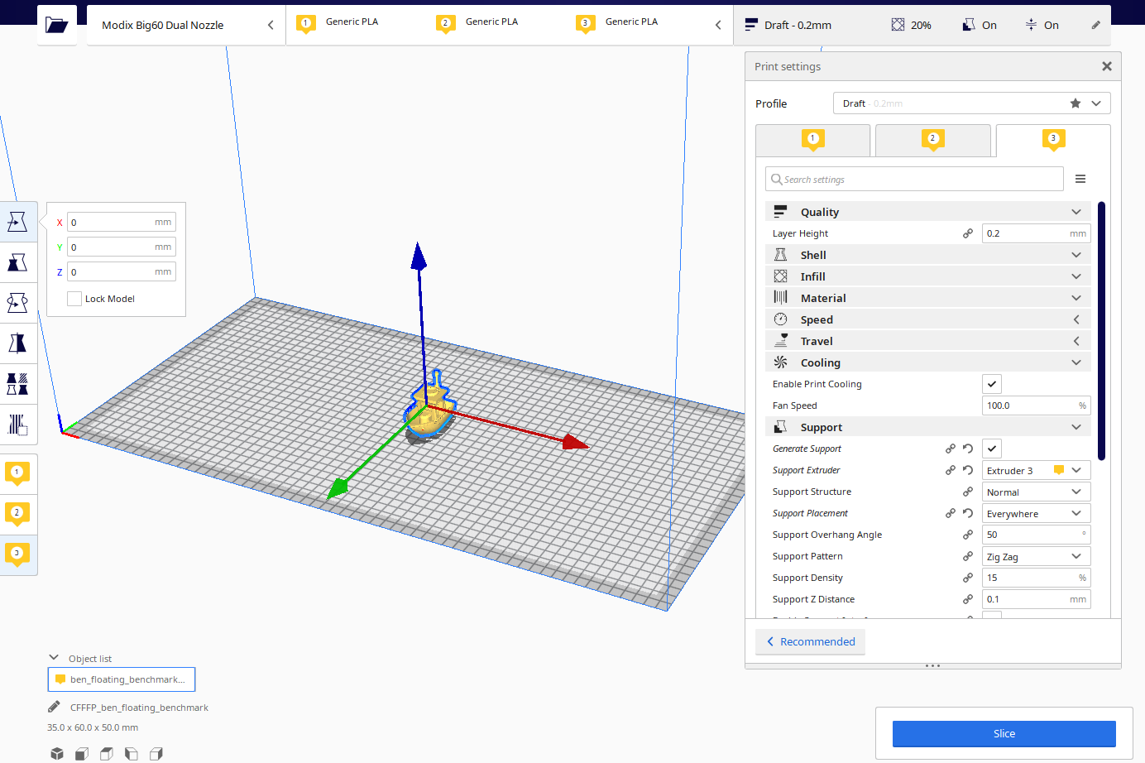Switch to front view icon

pos(82,753)
